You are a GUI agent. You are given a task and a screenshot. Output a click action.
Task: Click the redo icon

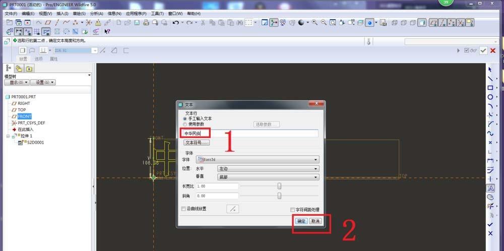tap(190, 23)
